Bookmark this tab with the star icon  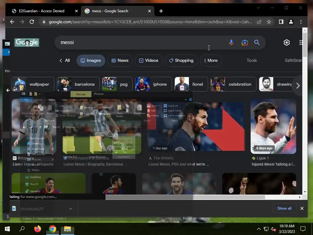[x=269, y=22]
